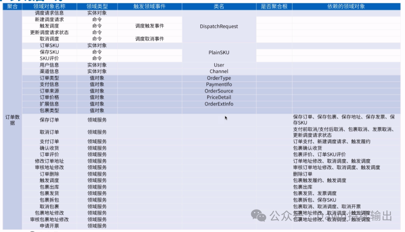This screenshot has width=405, height=232.
Task: Click the 聚合 column header
Action: 13,6
